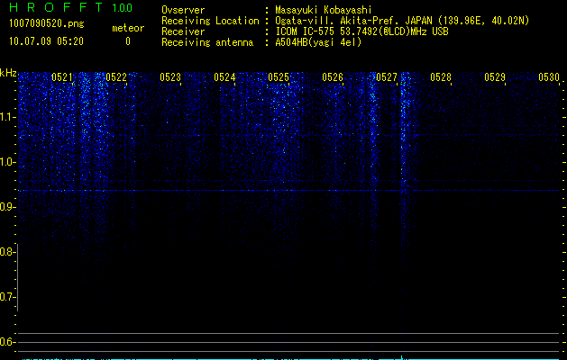The image size is (567, 360).
Task: Click the 0525 time marker
Action: click(x=279, y=77)
